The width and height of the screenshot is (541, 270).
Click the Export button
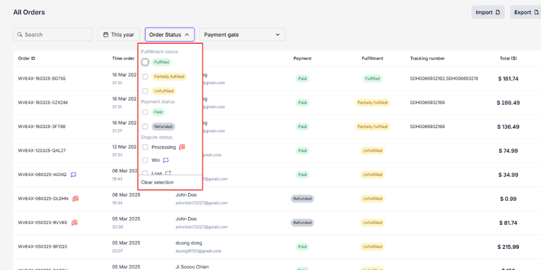point(525,12)
